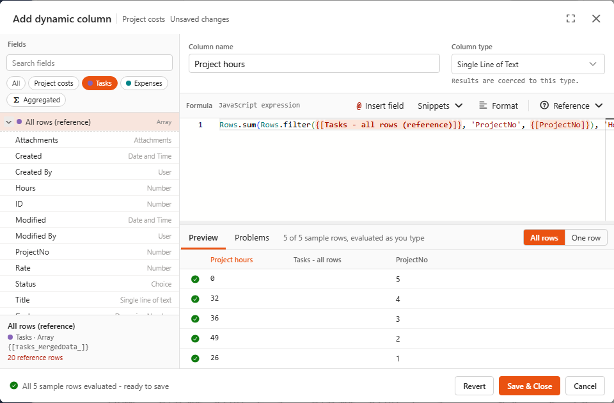This screenshot has width=614, height=403.
Task: Select the ProjectNo field in list
Action: click(90, 252)
